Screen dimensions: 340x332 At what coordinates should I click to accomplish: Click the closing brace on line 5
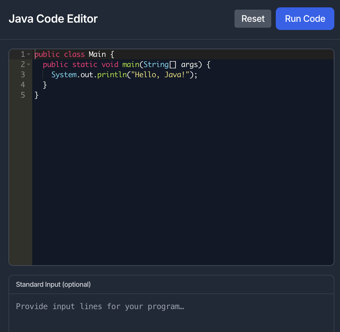click(36, 95)
